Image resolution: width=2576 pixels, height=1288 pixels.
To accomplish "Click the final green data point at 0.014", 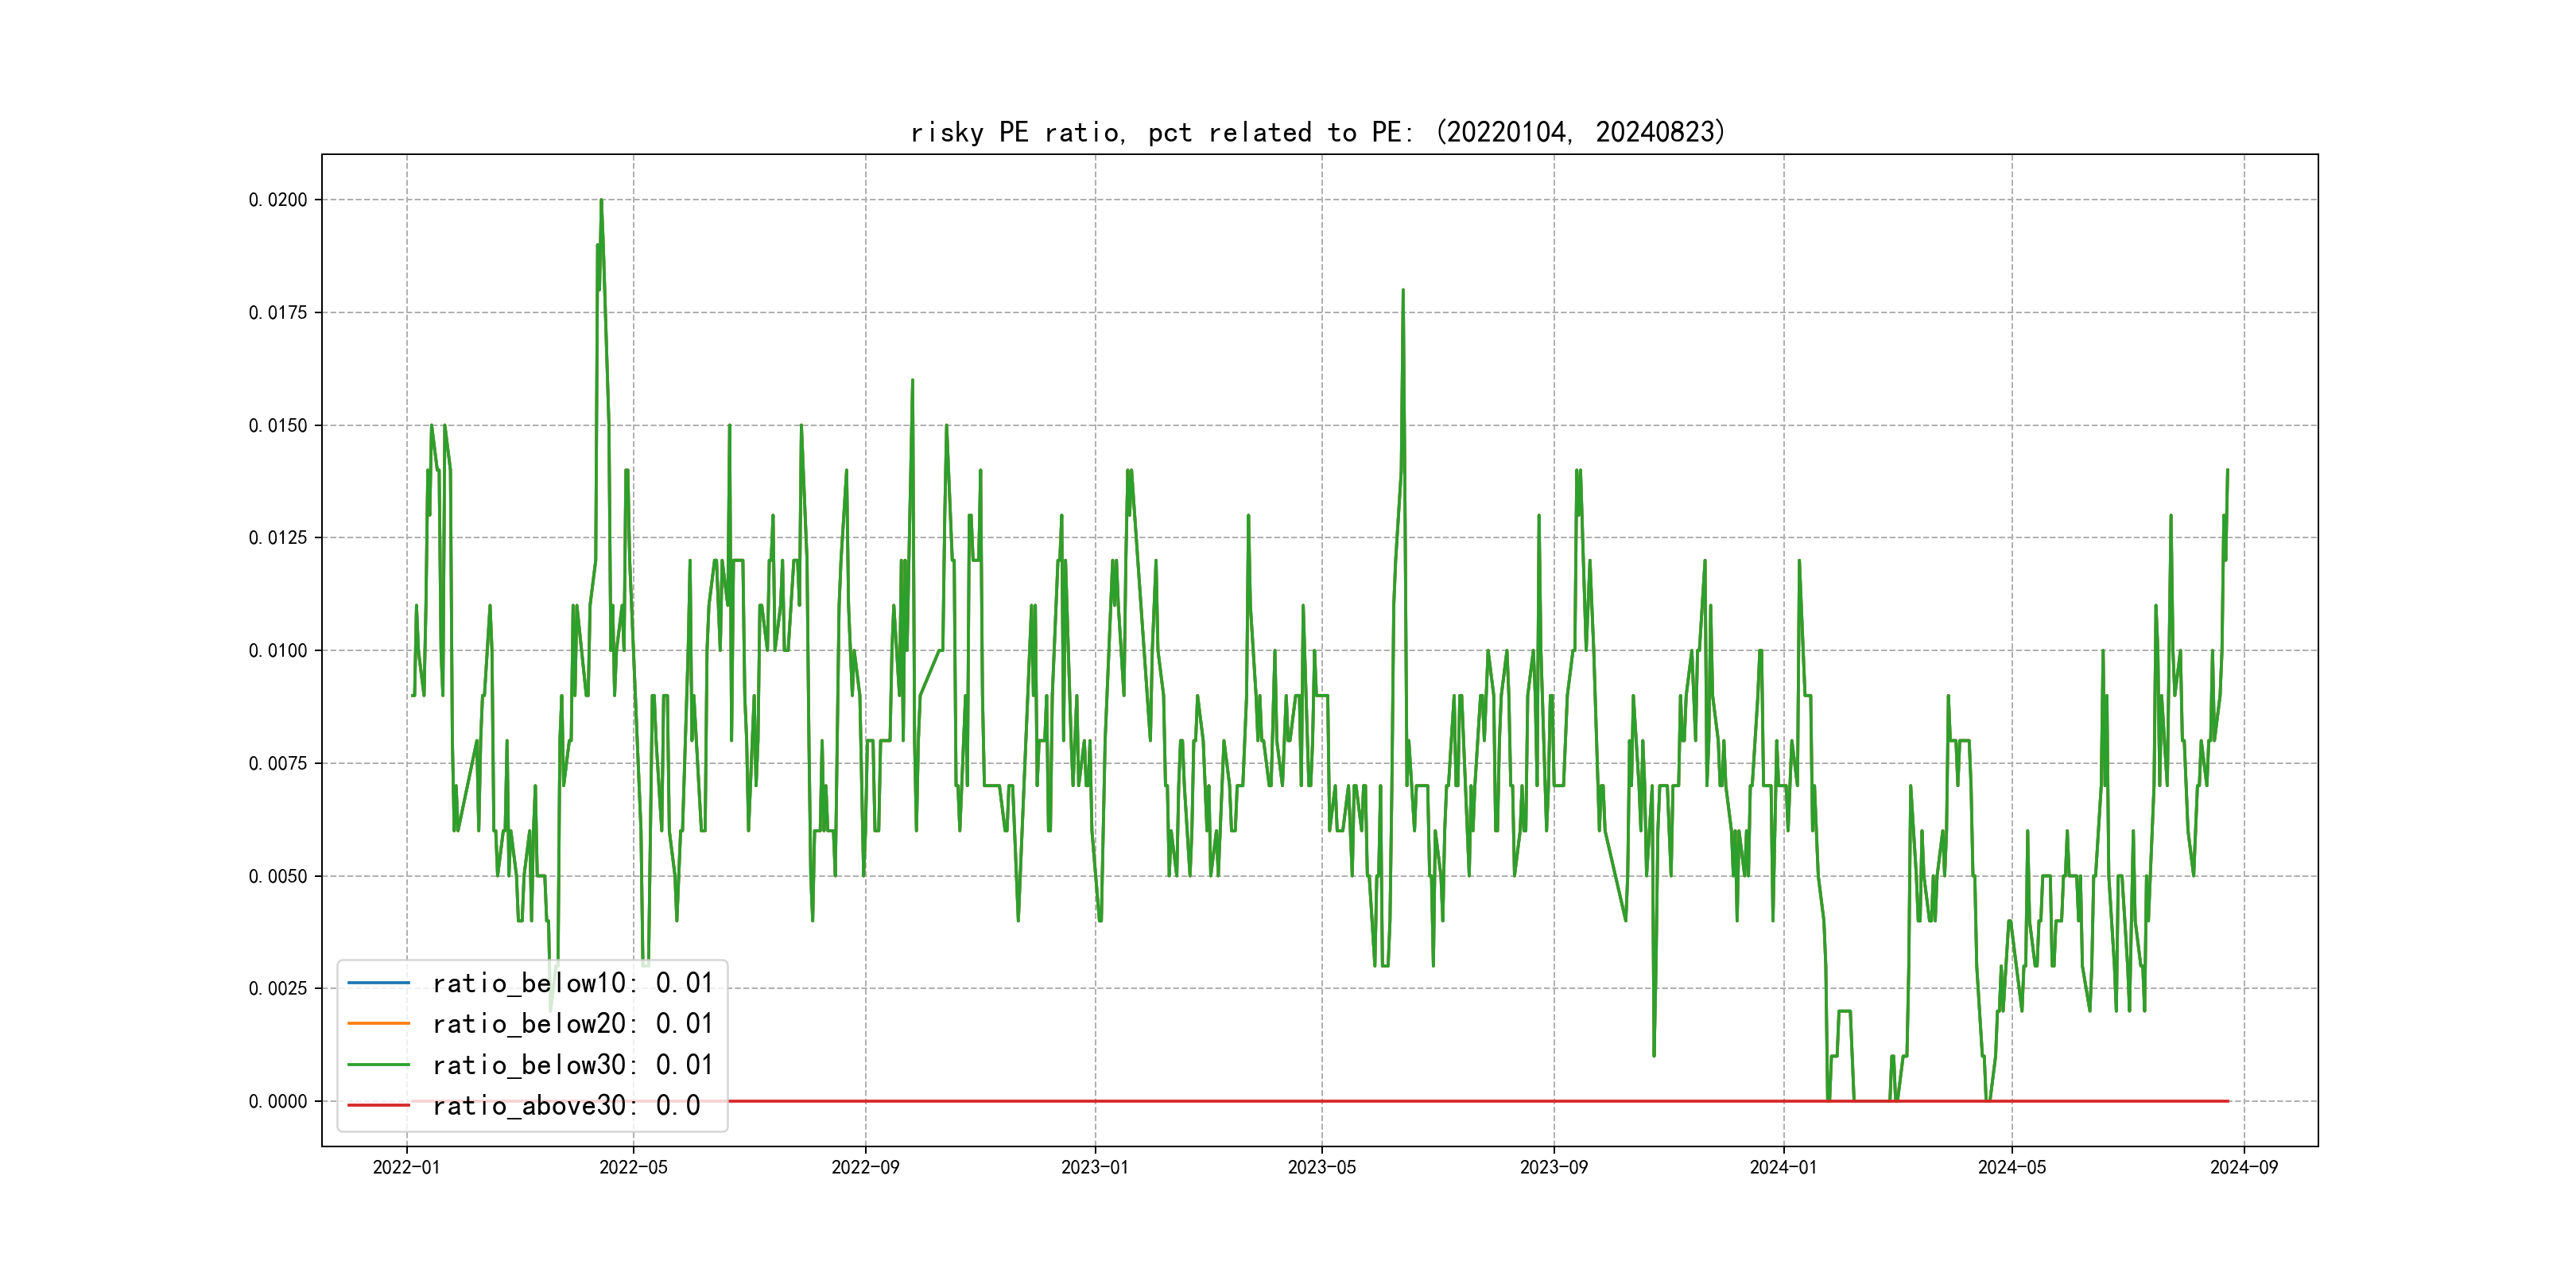I will pos(2227,470).
